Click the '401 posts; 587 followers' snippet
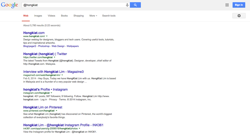 click(66, 98)
